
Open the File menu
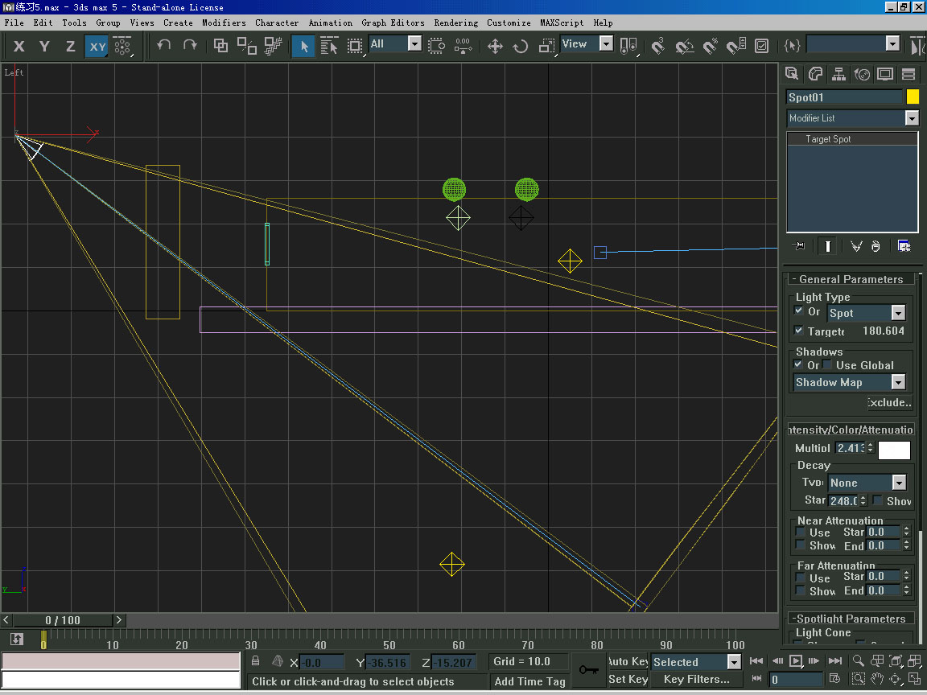[14, 23]
